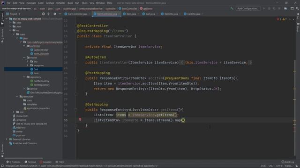The image size is (300, 168).
Task: Open the Problems tool window
Action: click(x=14, y=162)
